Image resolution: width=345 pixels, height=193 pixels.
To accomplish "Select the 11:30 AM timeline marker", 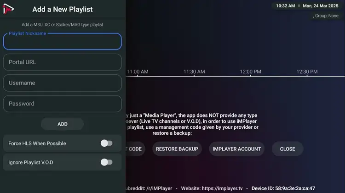I will tap(194, 72).
